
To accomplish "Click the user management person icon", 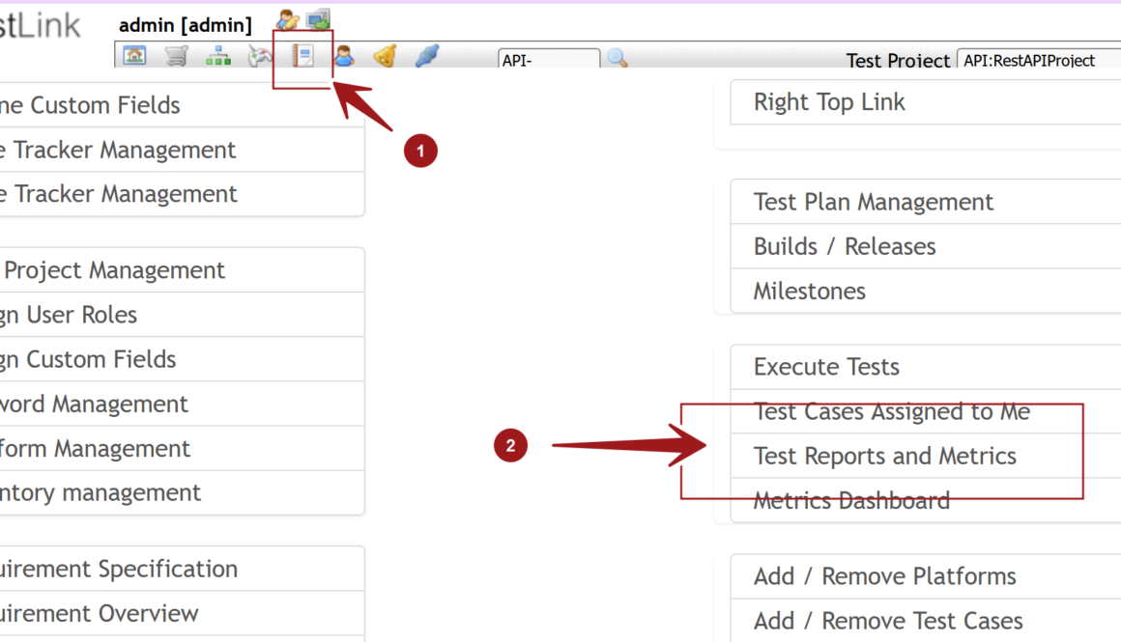I will tap(343, 56).
